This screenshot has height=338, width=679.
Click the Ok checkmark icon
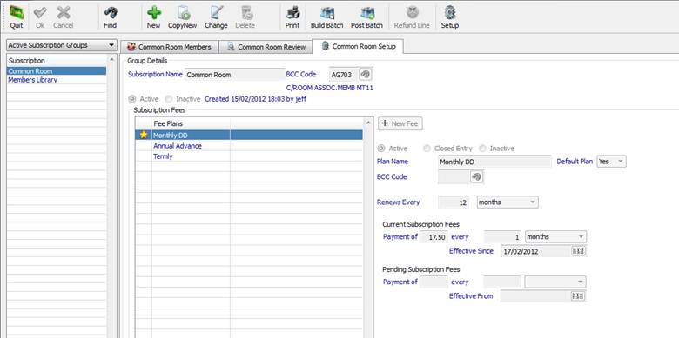pyautogui.click(x=40, y=13)
